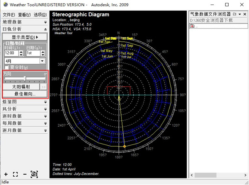Click the camera snapshot icon

[x=34, y=174]
